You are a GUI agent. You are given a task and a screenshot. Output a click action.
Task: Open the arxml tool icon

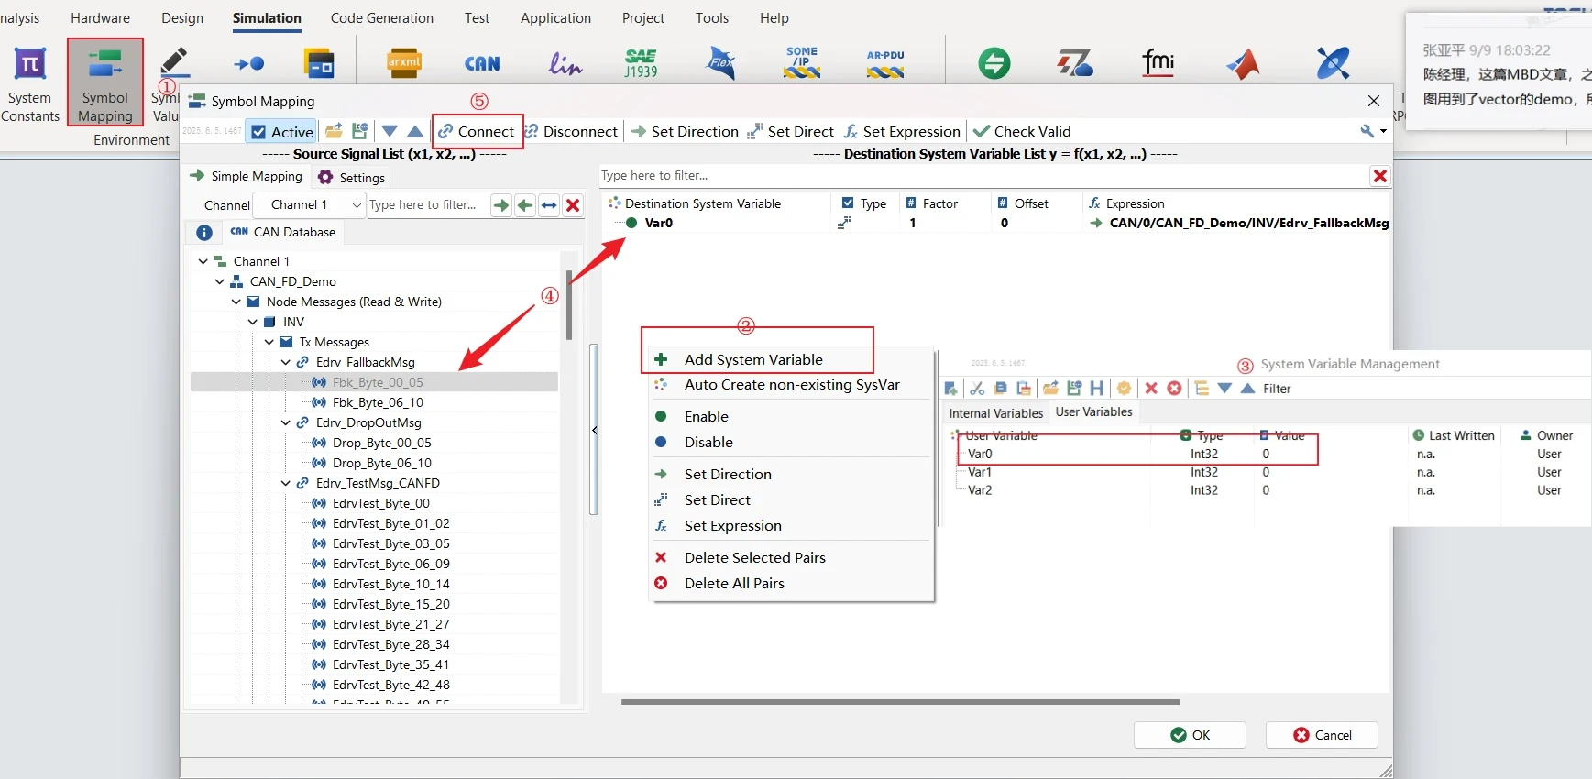click(x=404, y=62)
